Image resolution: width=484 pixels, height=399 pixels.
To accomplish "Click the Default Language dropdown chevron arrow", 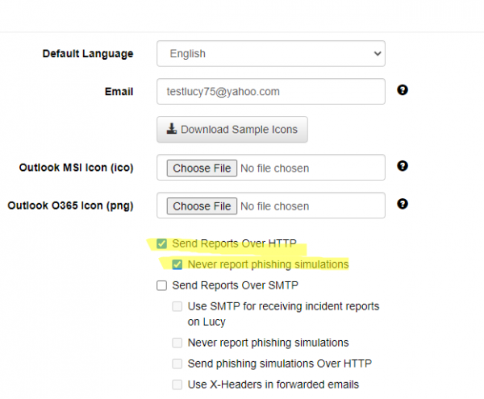I will [x=378, y=54].
